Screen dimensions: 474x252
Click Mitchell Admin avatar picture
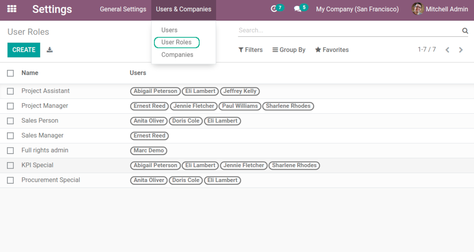point(417,9)
